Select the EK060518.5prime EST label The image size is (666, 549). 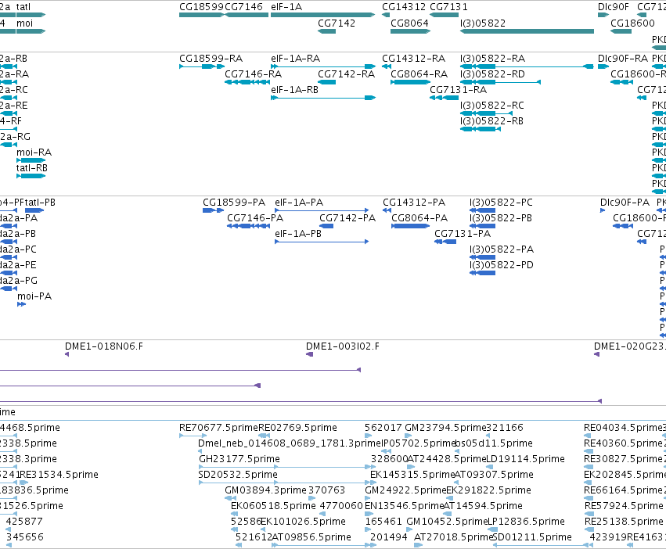pos(273,506)
